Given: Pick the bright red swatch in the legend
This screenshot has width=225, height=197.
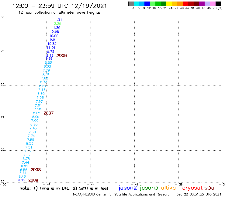Looking at the screenshot, I should click(x=185, y=4).
